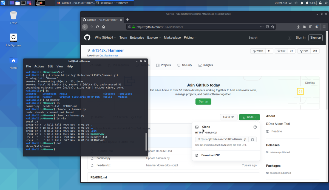Switch to the Security repository tab
Image resolution: width=329 pixels, height=190 pixels.
tap(185, 65)
